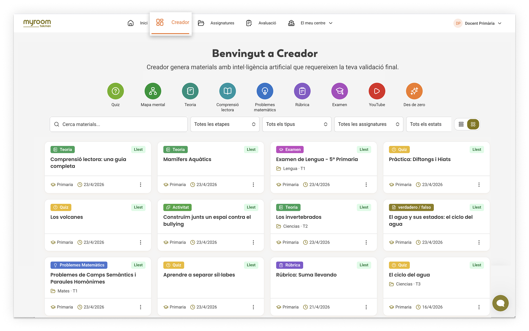Click the Rúbrica creation icon

[302, 91]
